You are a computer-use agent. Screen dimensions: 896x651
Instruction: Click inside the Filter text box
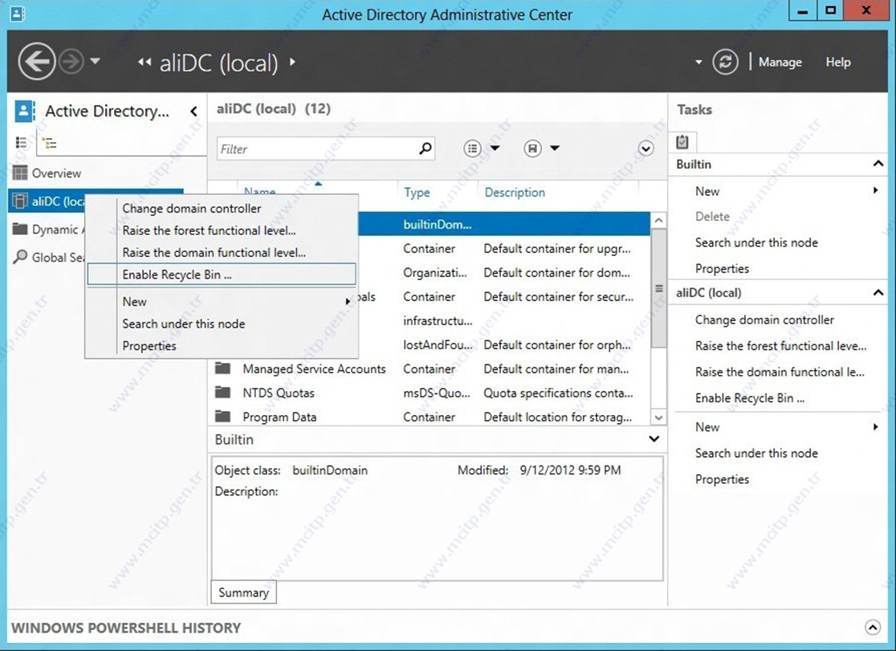pyautogui.click(x=317, y=149)
